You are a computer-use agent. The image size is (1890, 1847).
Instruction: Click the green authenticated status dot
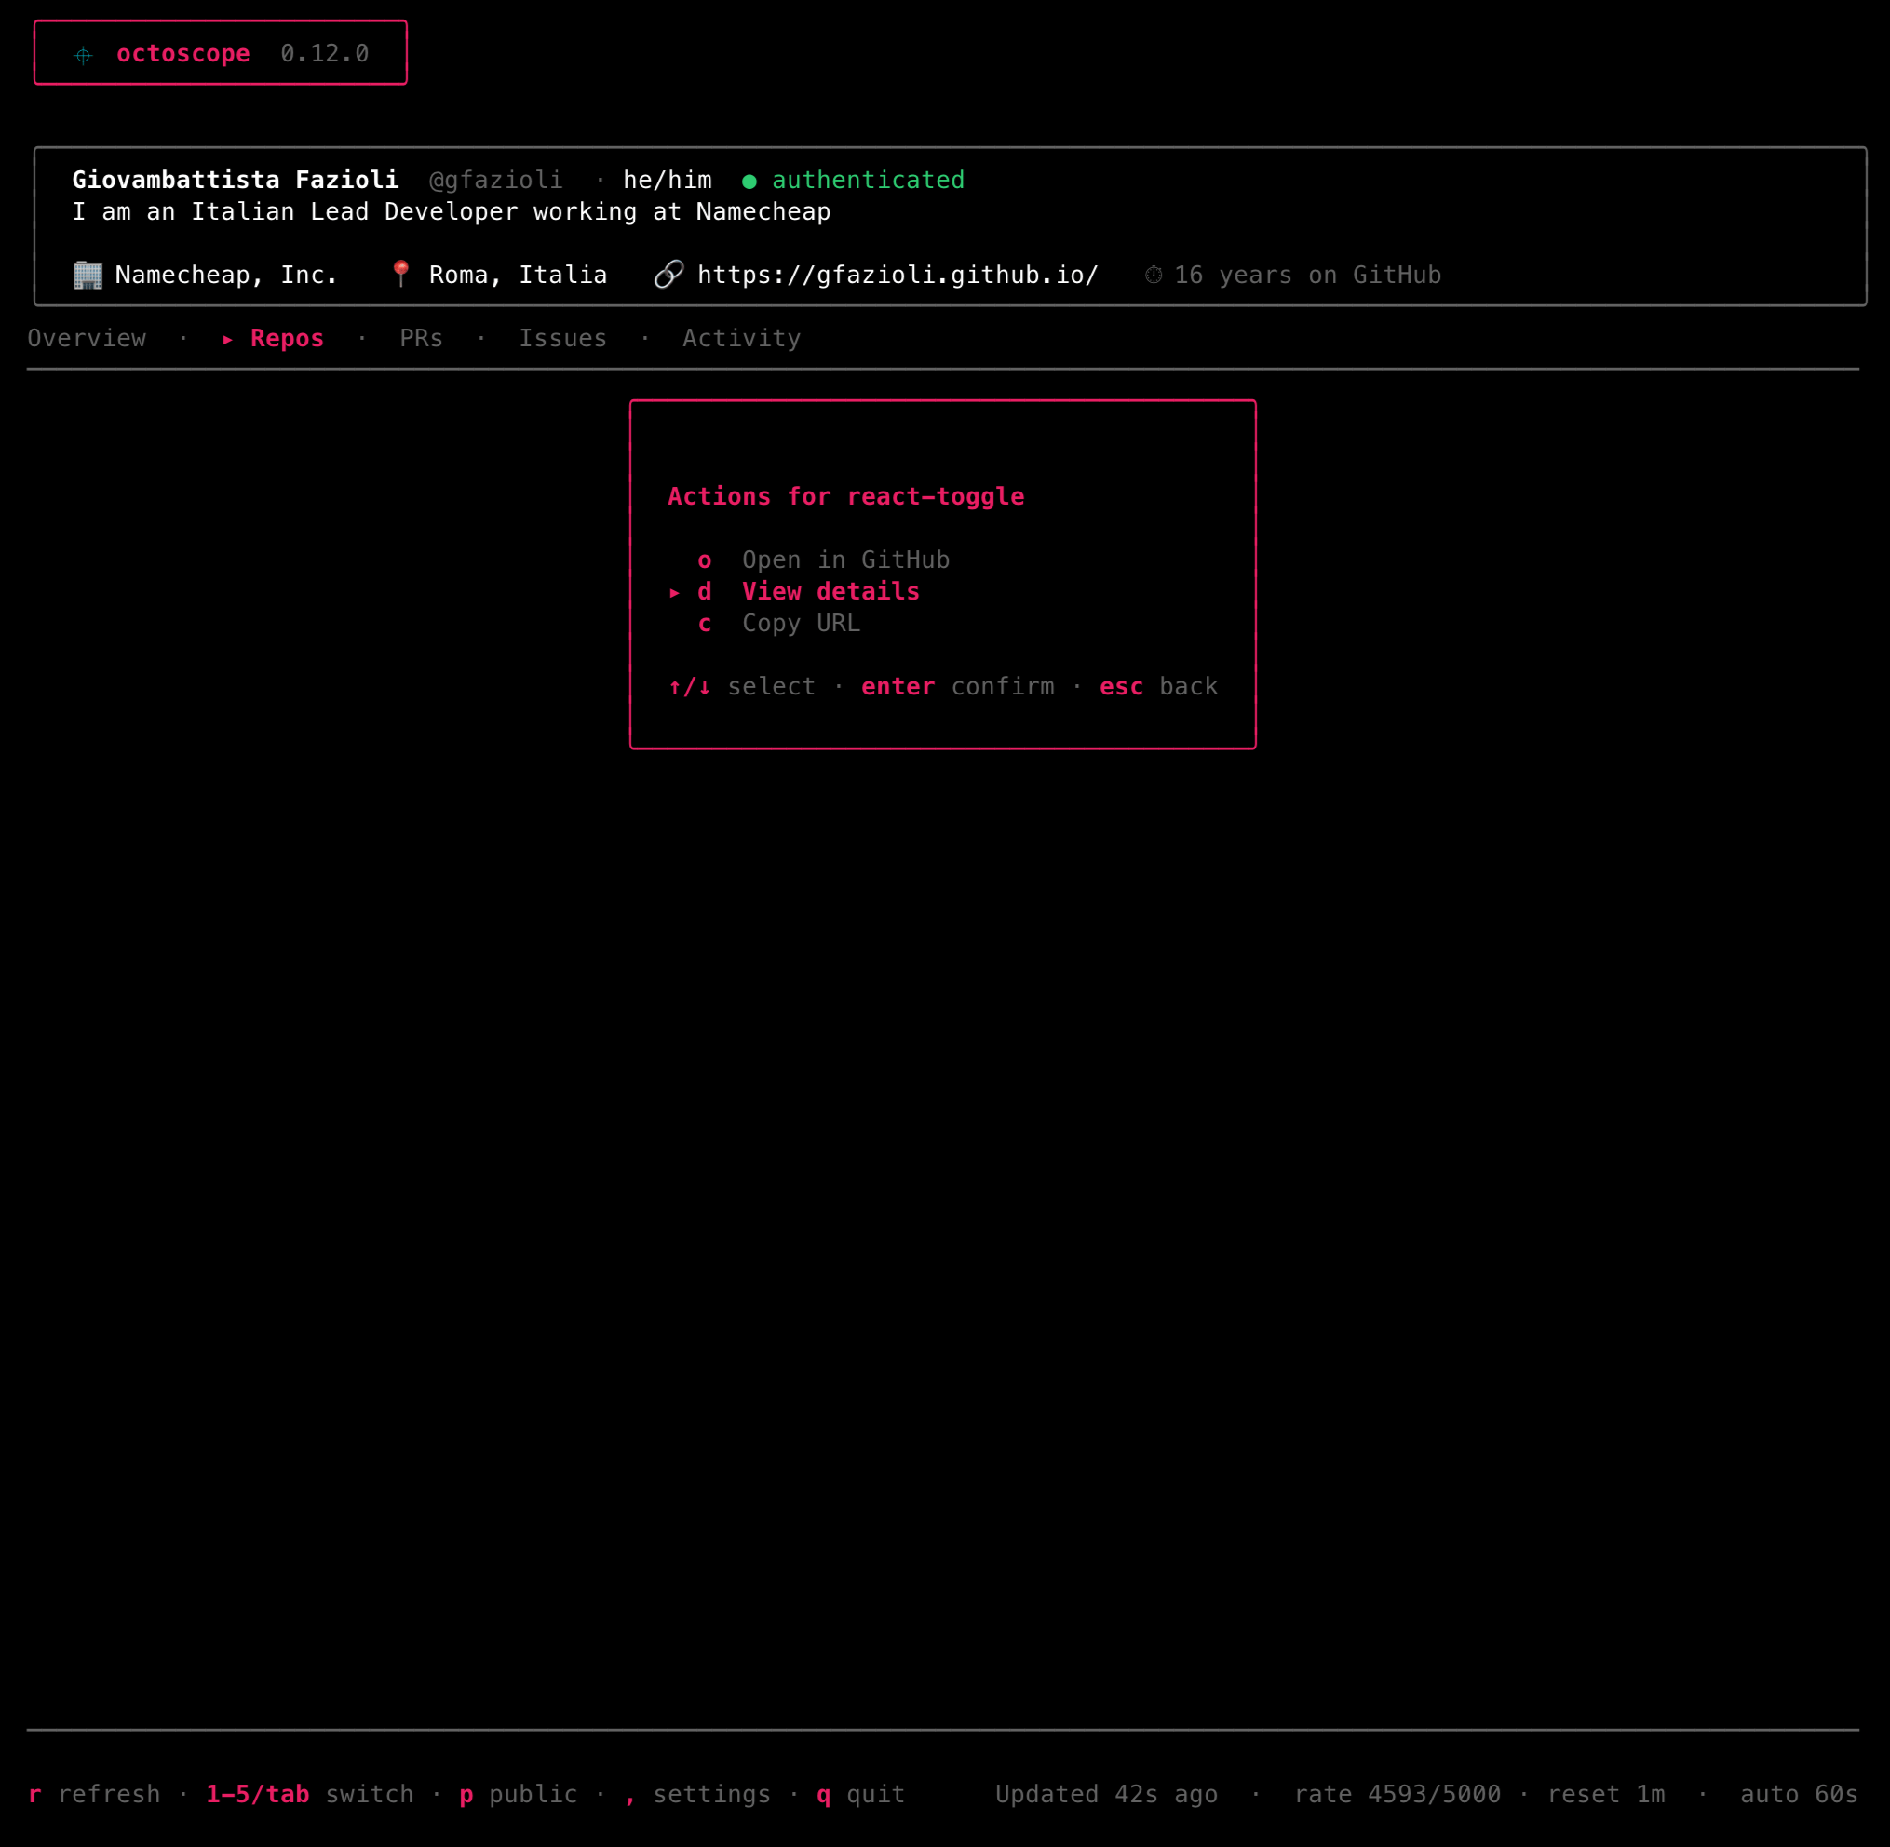[x=749, y=182]
